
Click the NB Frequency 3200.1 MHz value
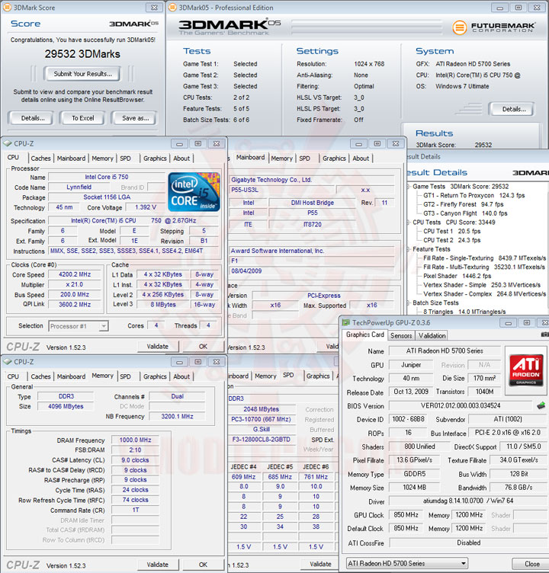click(177, 417)
